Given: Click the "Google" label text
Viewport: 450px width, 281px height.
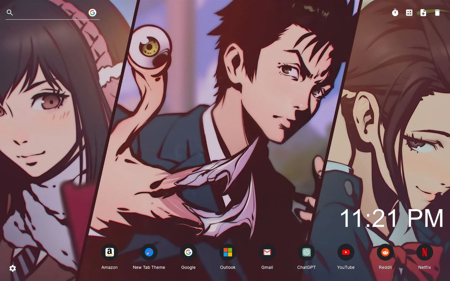Looking at the screenshot, I should pyautogui.click(x=188, y=267).
